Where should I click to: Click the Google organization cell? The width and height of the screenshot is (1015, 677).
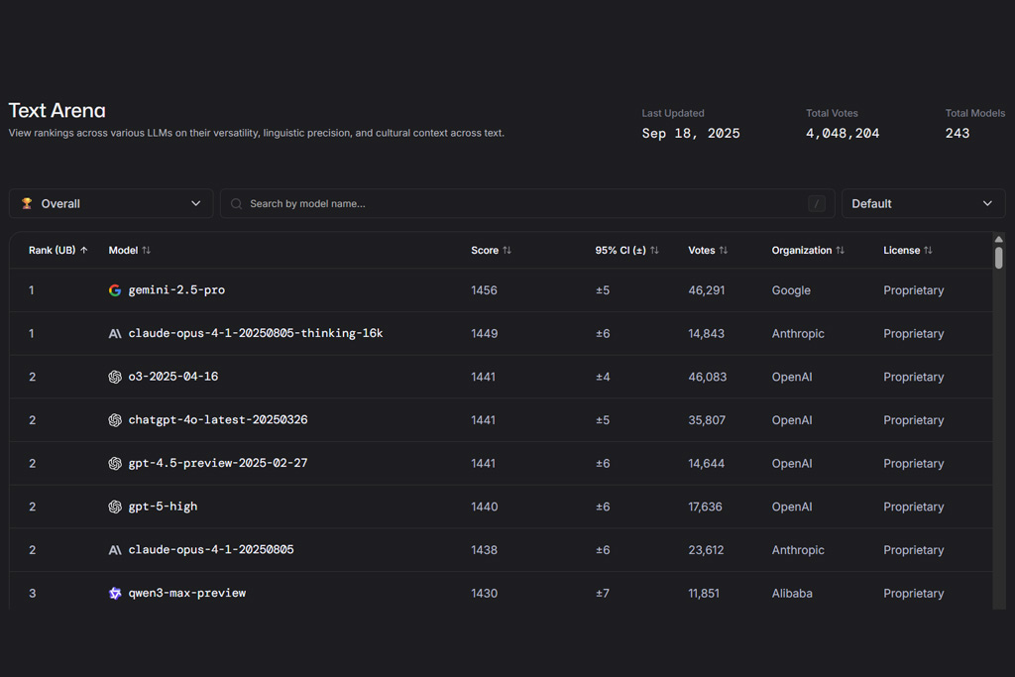(791, 290)
